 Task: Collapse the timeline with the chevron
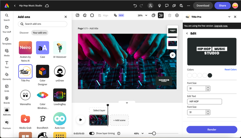pyautogui.click(x=127, y=103)
